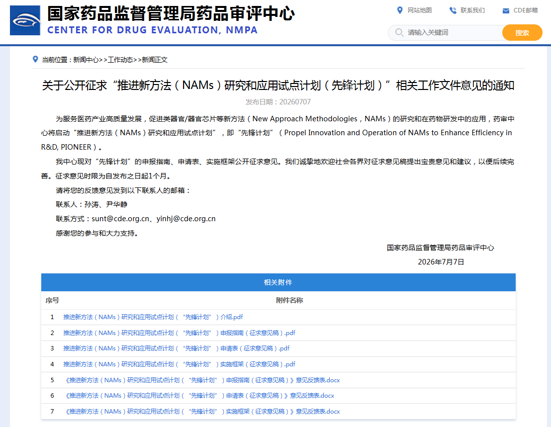Image resolution: width=551 pixels, height=427 pixels.
Task: Open attachment 2 申报指南（征求意见稿）.pdf
Action: pyautogui.click(x=179, y=333)
